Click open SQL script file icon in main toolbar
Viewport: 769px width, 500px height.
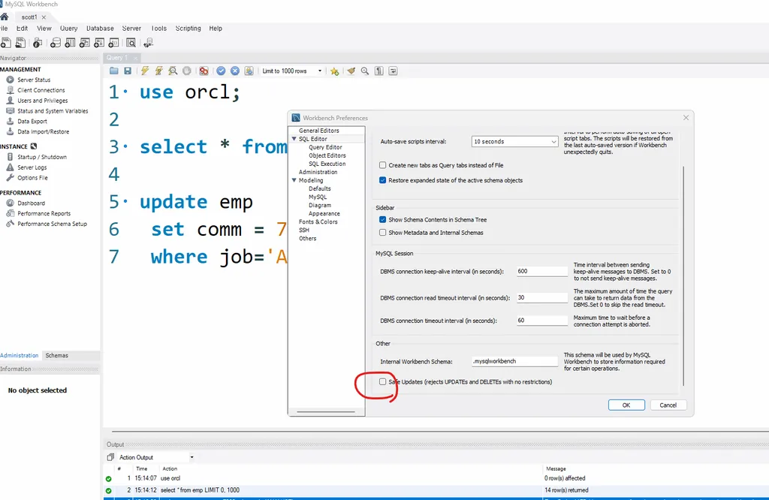pos(20,43)
